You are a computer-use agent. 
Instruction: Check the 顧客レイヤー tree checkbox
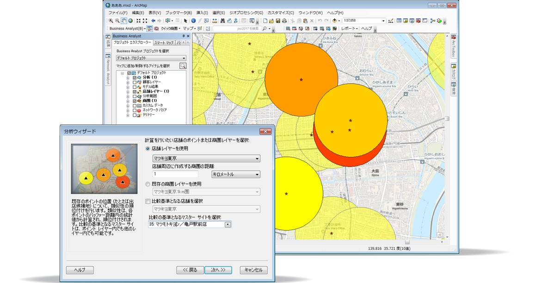pyautogui.click(x=135, y=82)
